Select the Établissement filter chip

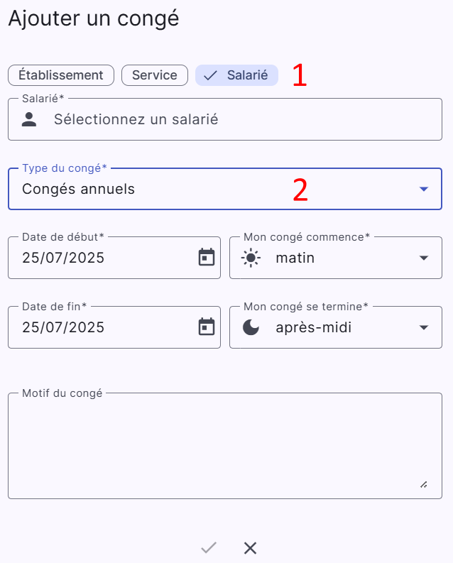(61, 75)
